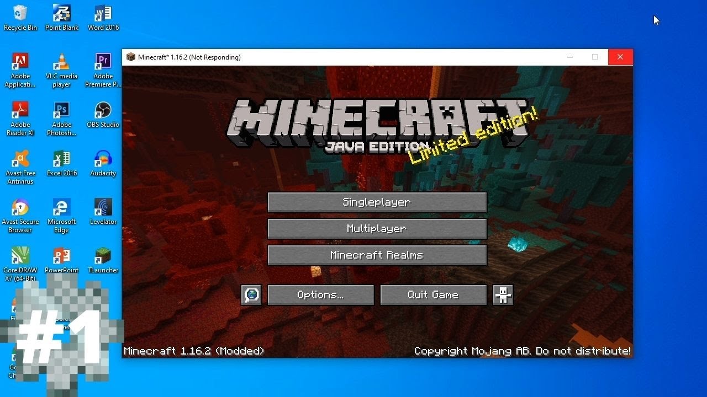
Task: Select the Levelator desktop shortcut
Action: tap(103, 212)
